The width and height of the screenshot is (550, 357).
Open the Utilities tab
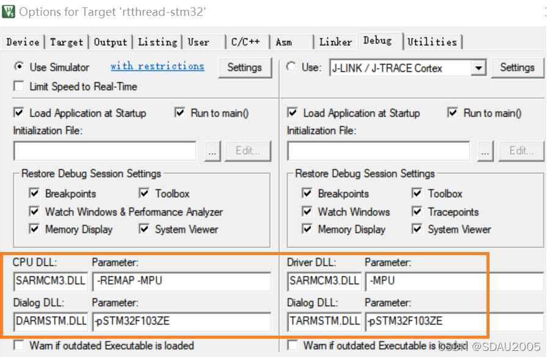(x=433, y=41)
